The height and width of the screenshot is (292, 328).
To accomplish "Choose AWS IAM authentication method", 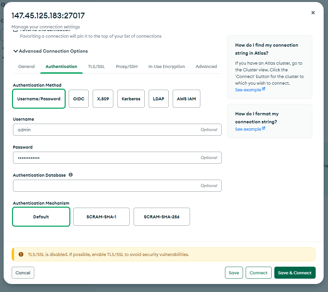I will tap(186, 99).
